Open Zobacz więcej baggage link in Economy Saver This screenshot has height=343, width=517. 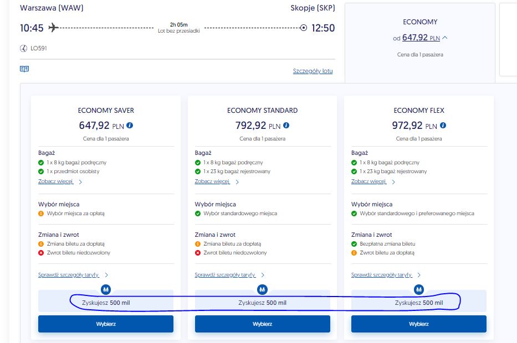coord(56,181)
